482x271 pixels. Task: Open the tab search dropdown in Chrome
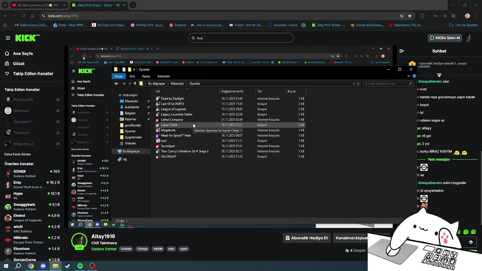5,5
